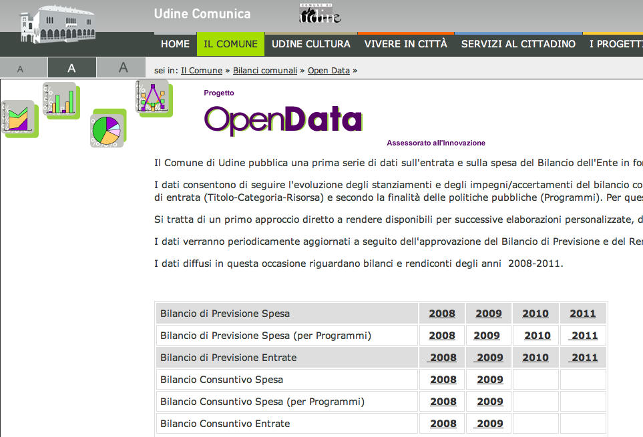This screenshot has height=437, width=643.
Task: Click the line chart icon
Action: coord(154,99)
